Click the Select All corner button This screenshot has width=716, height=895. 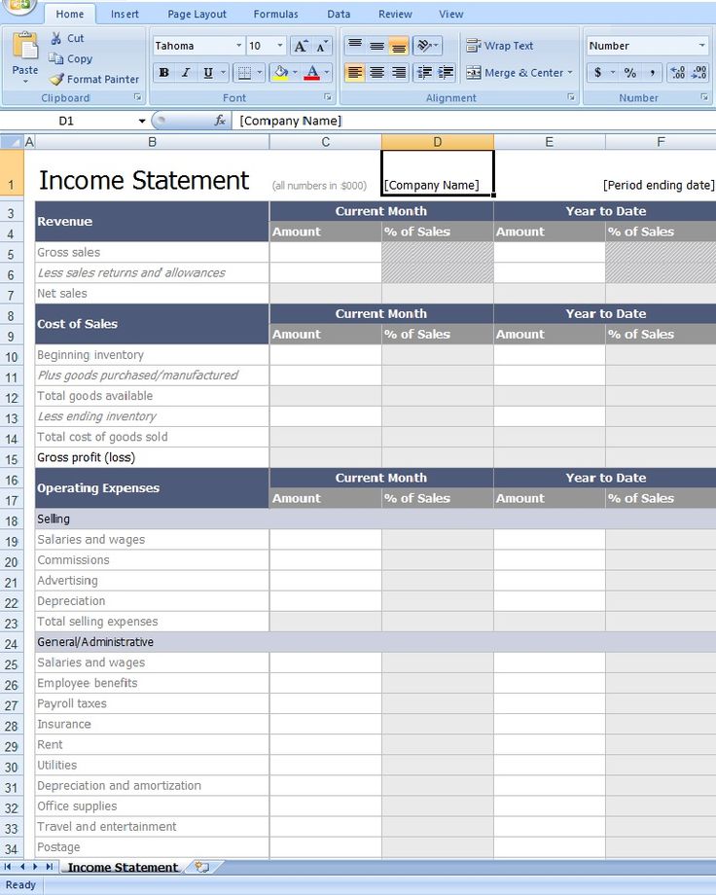point(12,142)
